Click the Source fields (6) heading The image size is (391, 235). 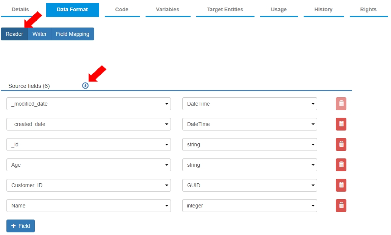coord(29,86)
